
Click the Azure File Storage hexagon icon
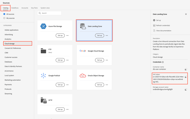(43, 26)
